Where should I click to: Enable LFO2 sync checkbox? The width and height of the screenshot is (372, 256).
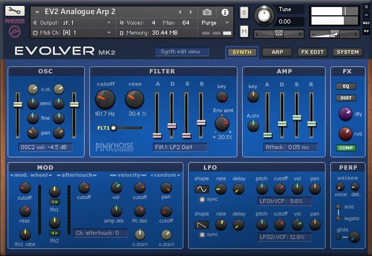coord(202,235)
